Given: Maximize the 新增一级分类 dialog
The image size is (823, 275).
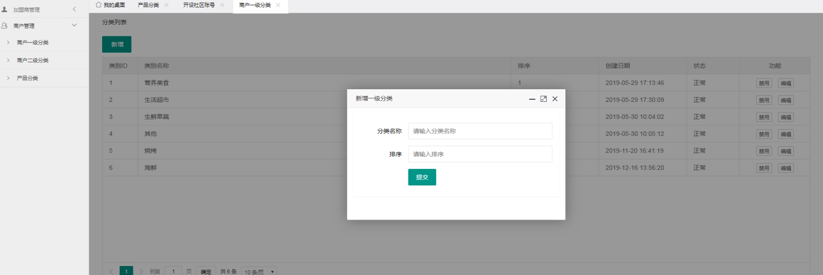Looking at the screenshot, I should [544, 99].
